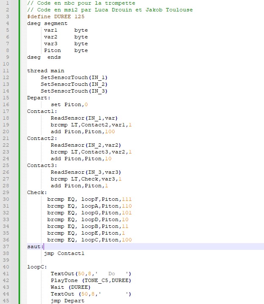Click the "add Piton,Piton,1" line
Image resolution: width=264 pixels, height=304 pixels.
point(80,186)
